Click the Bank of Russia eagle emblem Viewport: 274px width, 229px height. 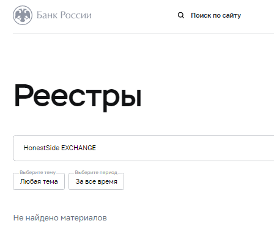[23, 15]
